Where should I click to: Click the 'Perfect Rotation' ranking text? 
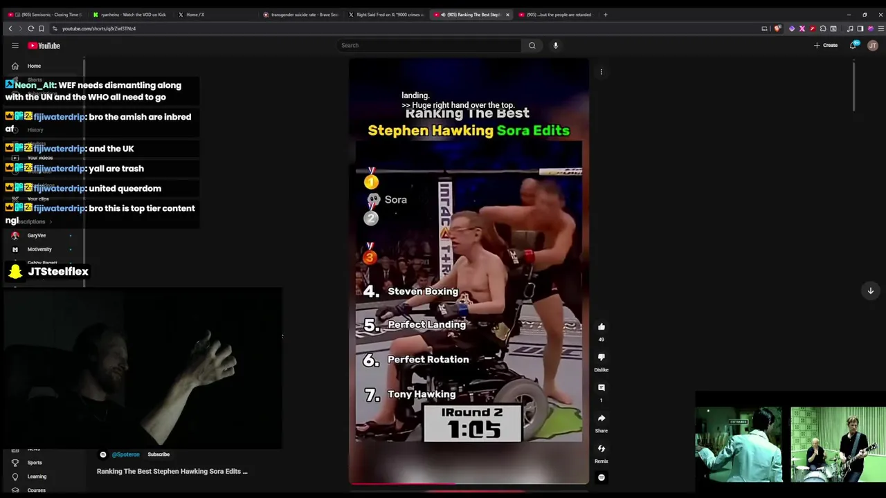pos(428,360)
